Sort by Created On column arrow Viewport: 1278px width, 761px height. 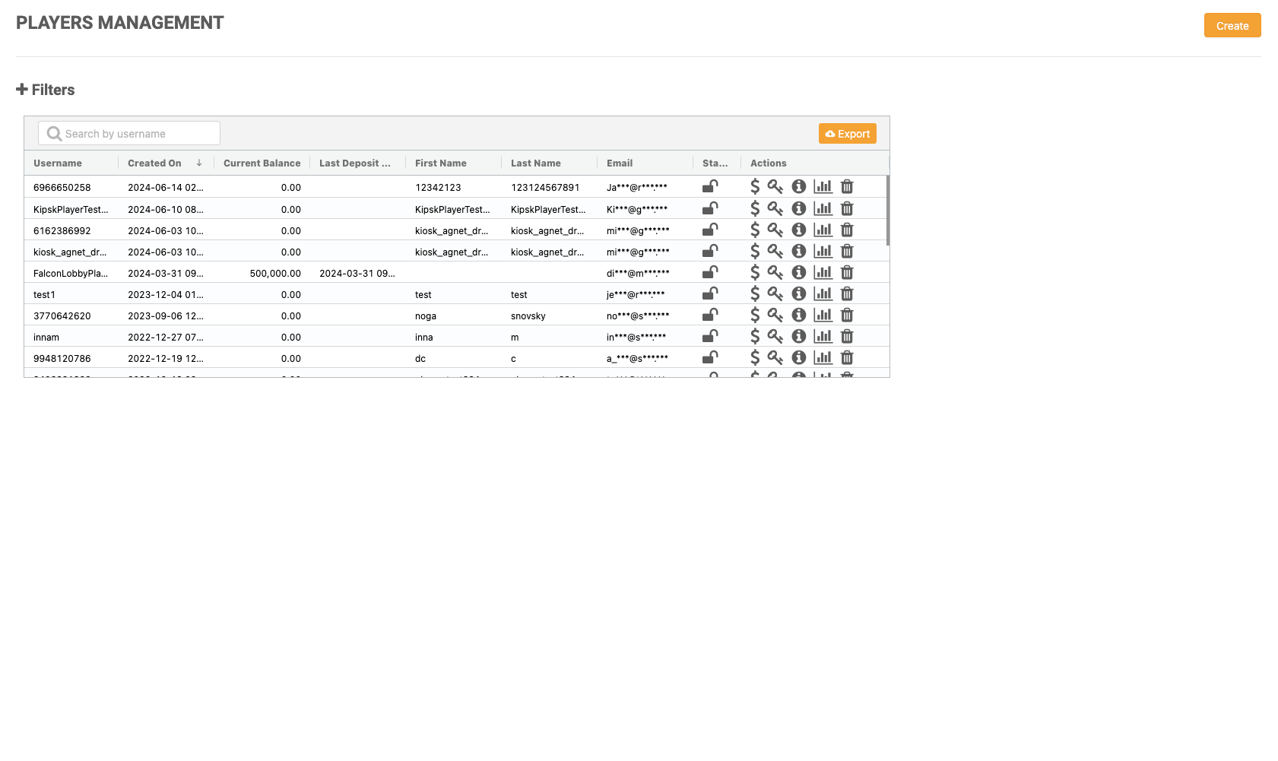[199, 163]
